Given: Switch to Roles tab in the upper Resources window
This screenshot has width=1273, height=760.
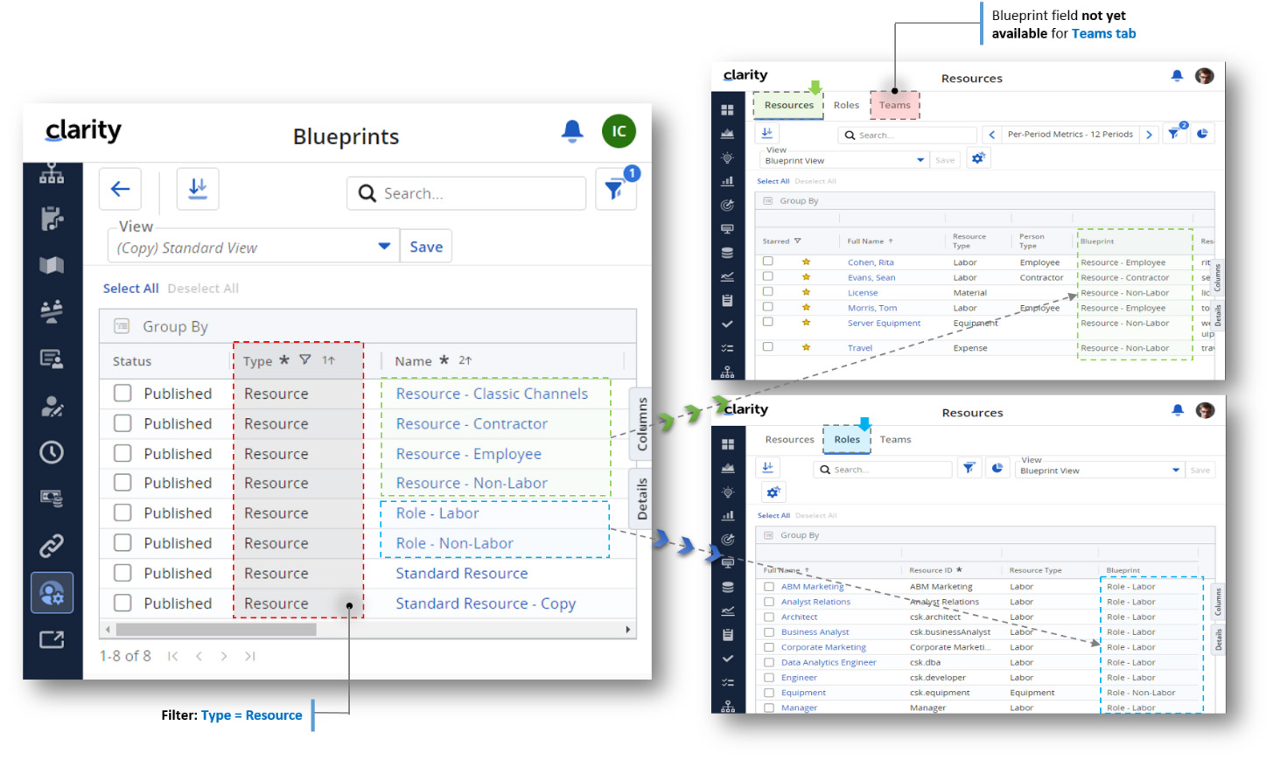Looking at the screenshot, I should (x=846, y=105).
